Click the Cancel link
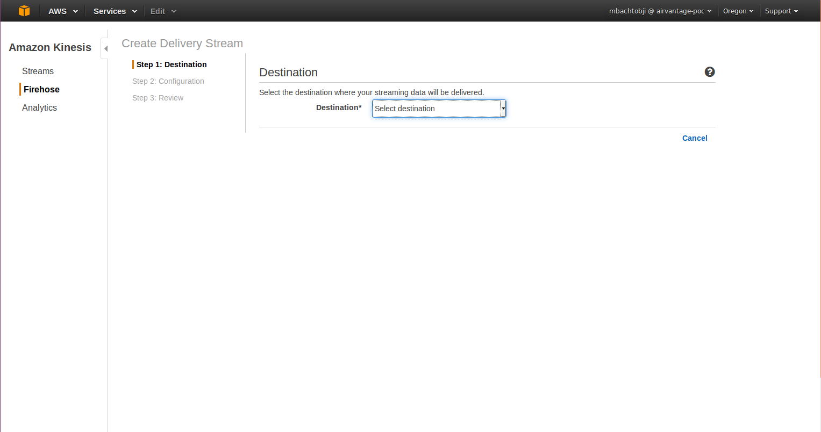Screen dimensions: 821x432 pyautogui.click(x=695, y=138)
